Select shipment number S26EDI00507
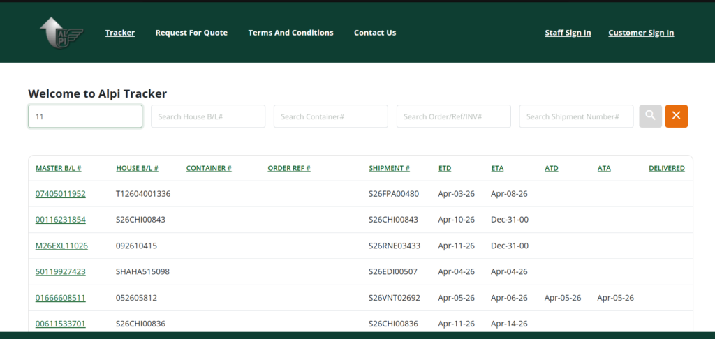Screen dimensions: 715x339 393,271
